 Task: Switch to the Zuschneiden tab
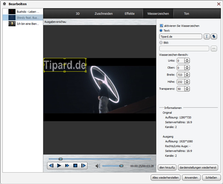click(103, 14)
